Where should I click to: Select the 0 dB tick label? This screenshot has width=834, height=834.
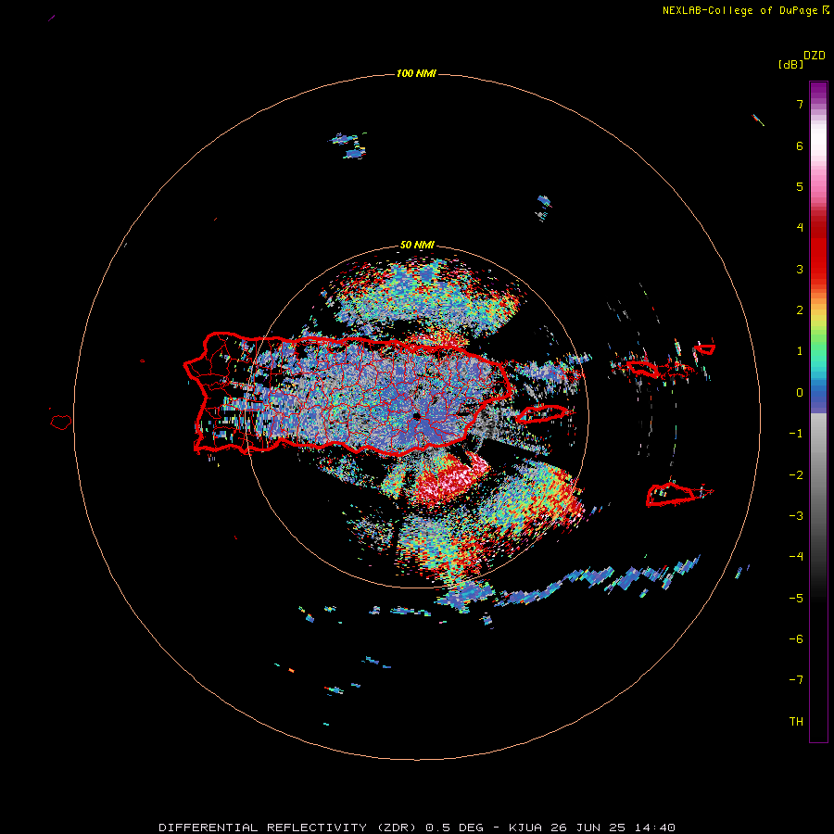pyautogui.click(x=800, y=393)
